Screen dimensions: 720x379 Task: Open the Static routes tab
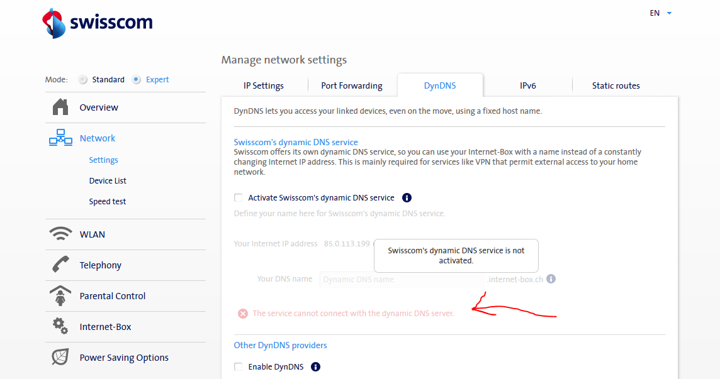[616, 86]
